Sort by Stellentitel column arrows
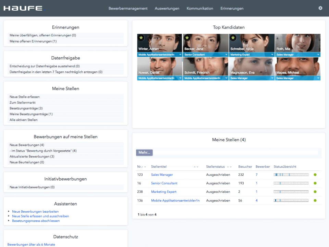 [x=196, y=167]
